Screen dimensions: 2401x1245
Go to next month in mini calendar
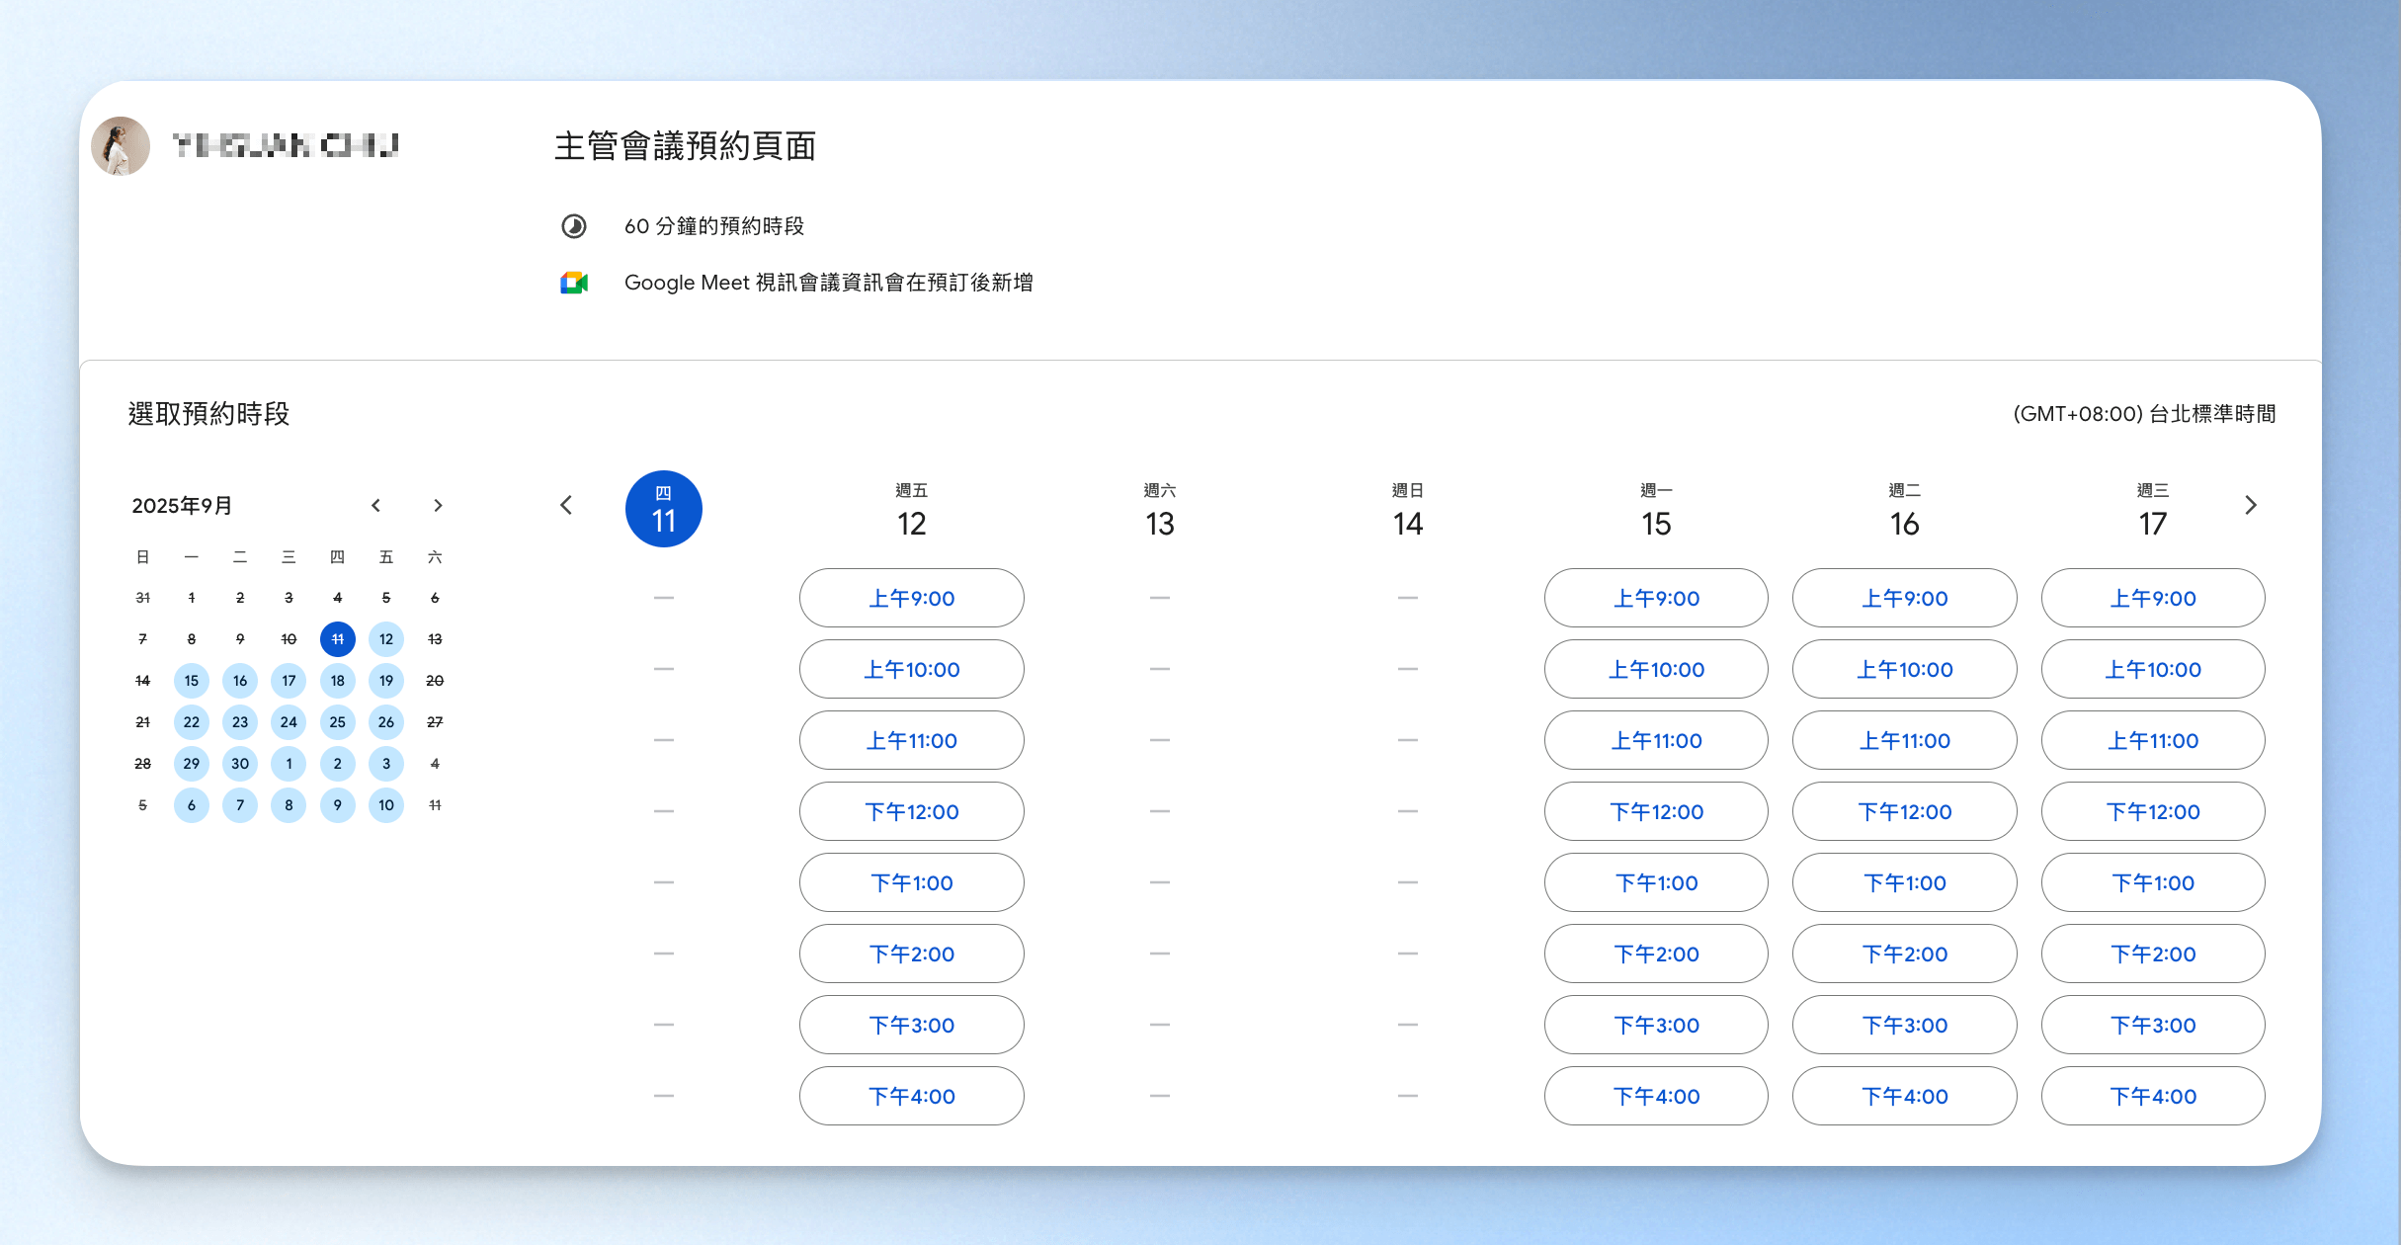coord(438,506)
